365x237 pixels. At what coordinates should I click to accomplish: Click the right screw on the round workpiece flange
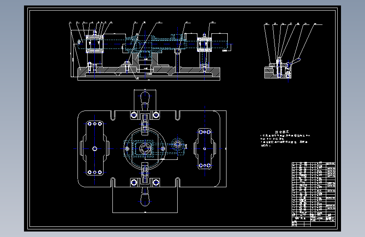point(163,148)
